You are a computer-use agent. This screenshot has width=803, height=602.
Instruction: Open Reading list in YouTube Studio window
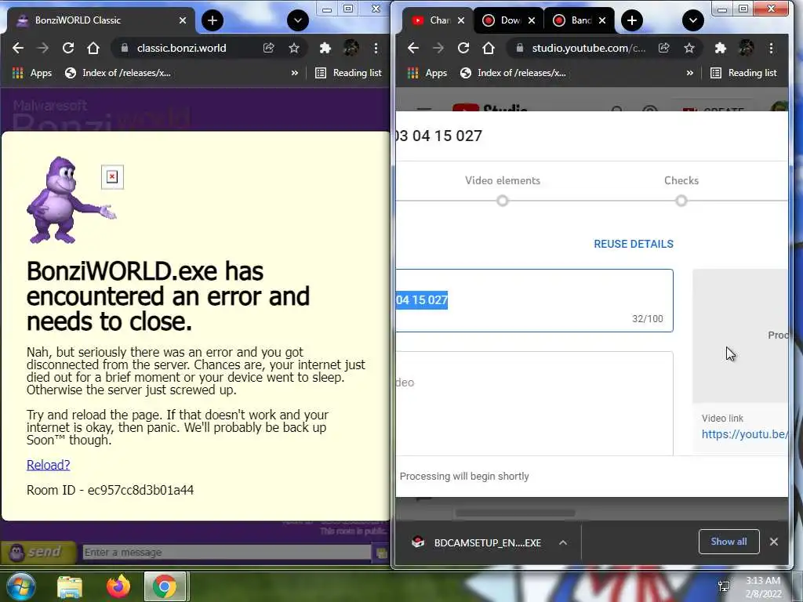coord(743,73)
